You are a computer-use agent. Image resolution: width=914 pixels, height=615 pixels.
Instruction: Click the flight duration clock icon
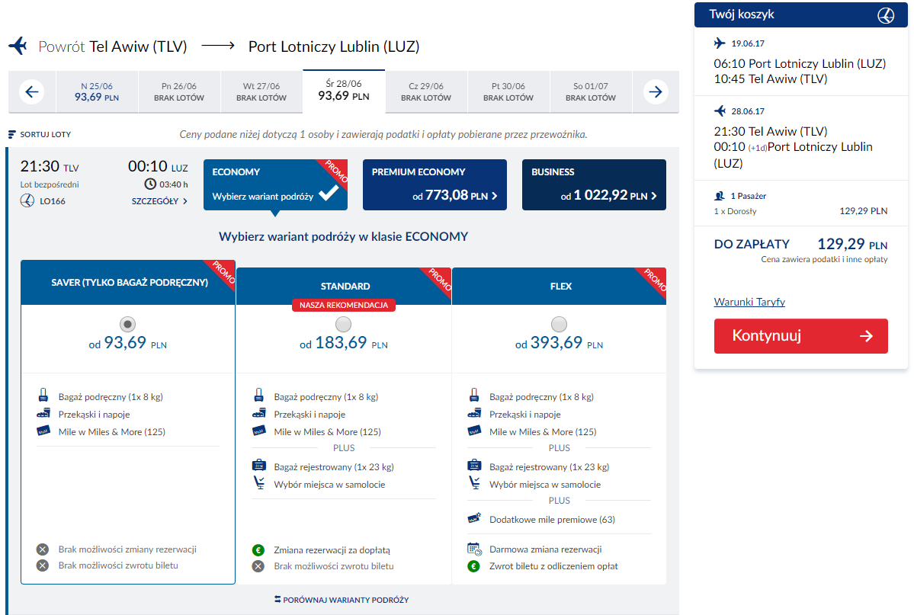(x=150, y=184)
